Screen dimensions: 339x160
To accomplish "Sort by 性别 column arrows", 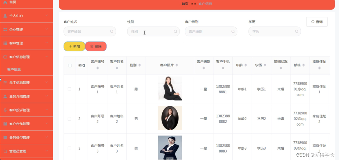I will coord(140,65).
